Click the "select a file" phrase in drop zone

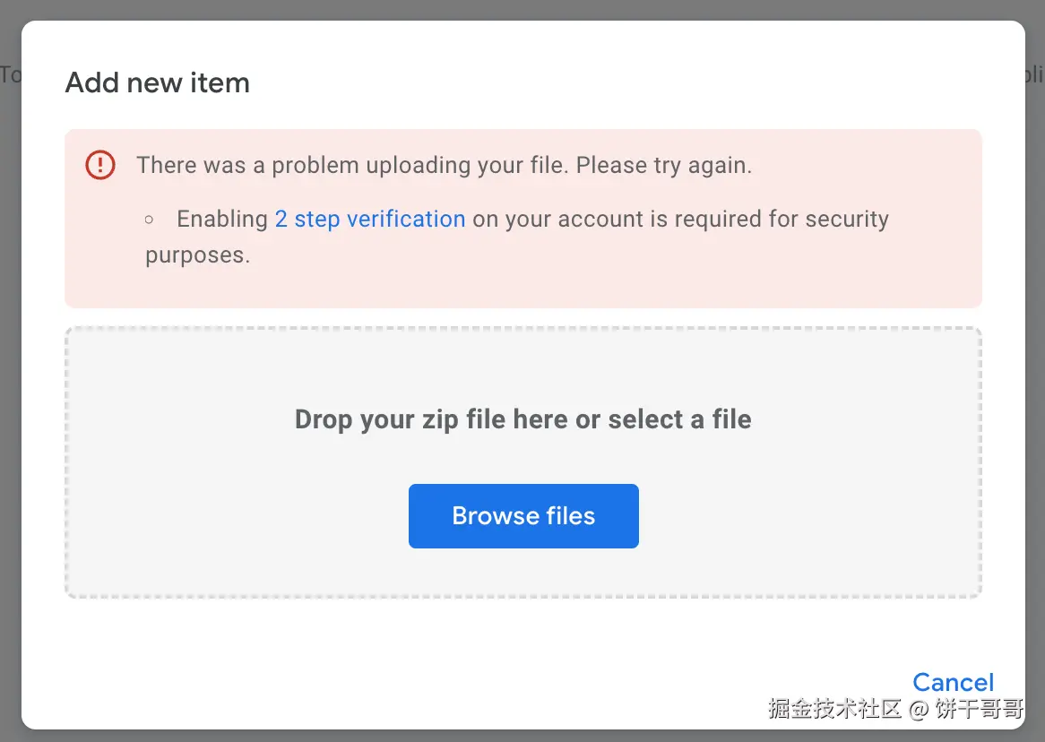tap(679, 419)
